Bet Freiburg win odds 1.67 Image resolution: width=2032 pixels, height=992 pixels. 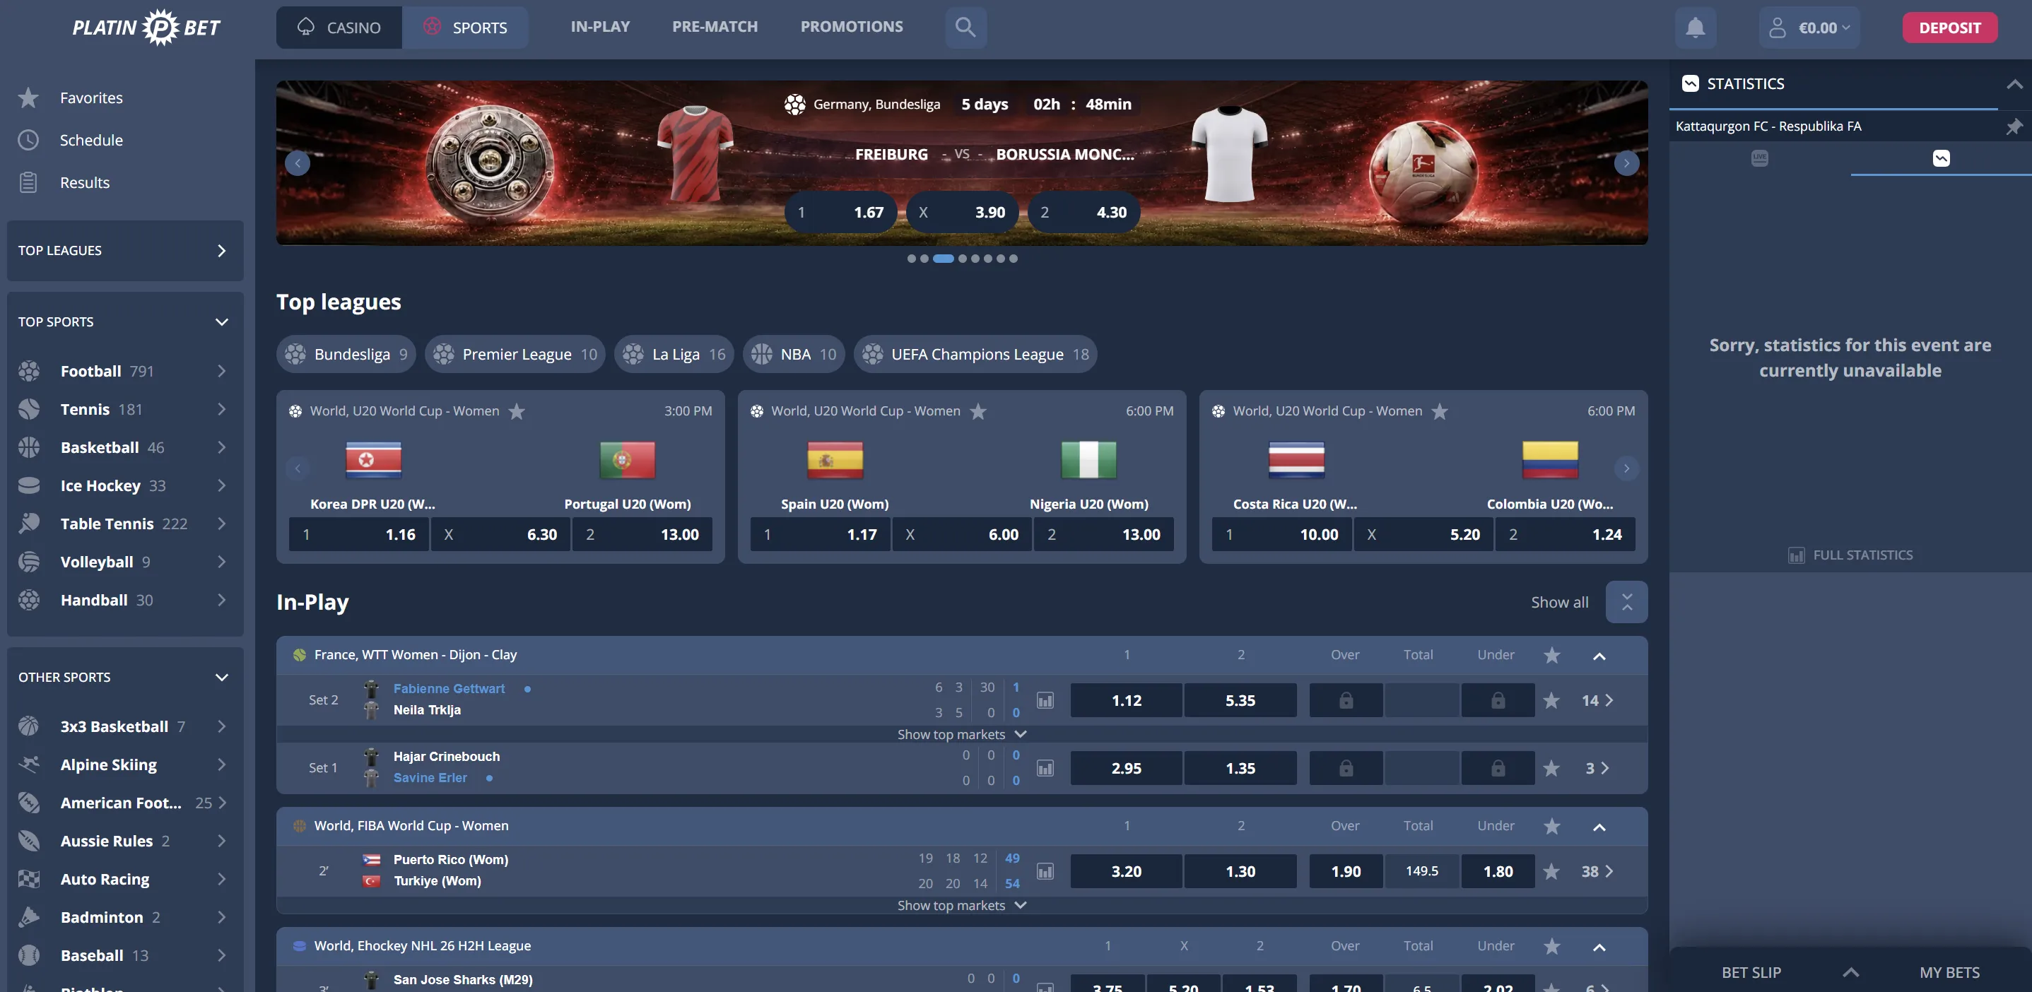(x=842, y=212)
